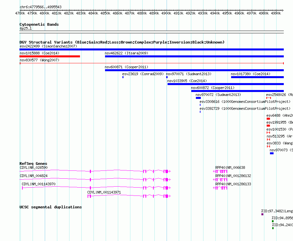Screen dimensions: 293x241
Task: Click the RPP40|NM_001286133 gene glyph
Action: click(x=220, y=188)
